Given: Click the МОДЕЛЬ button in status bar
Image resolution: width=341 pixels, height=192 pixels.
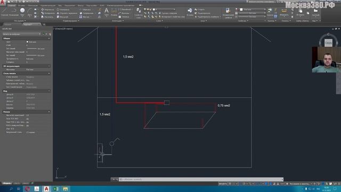Looking at the screenshot, I should pyautogui.click(x=223, y=183).
